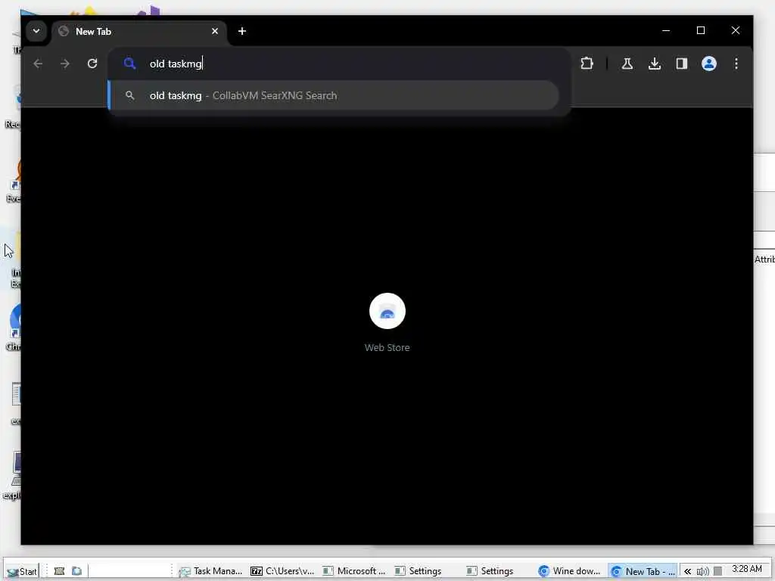Close the Chrome window

(736, 30)
